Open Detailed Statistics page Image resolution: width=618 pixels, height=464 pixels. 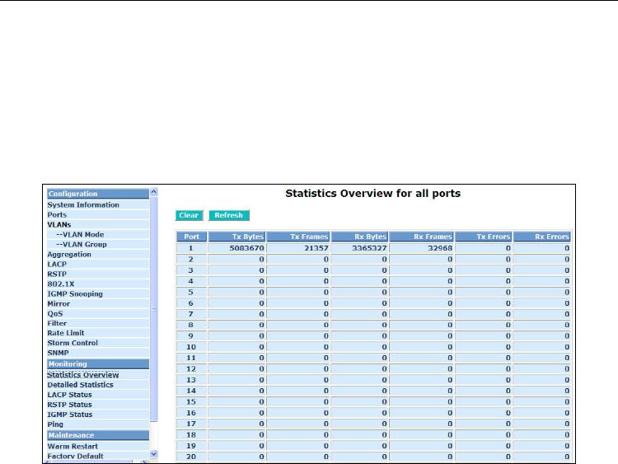[80, 384]
